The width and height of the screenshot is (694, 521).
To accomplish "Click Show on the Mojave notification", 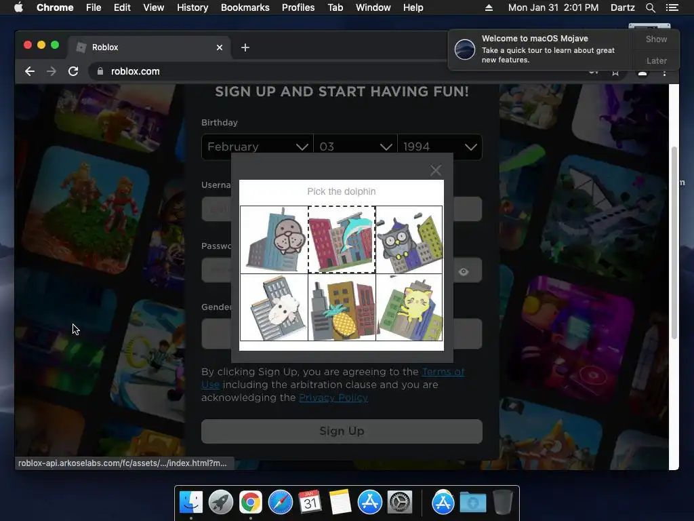I will tap(656, 39).
